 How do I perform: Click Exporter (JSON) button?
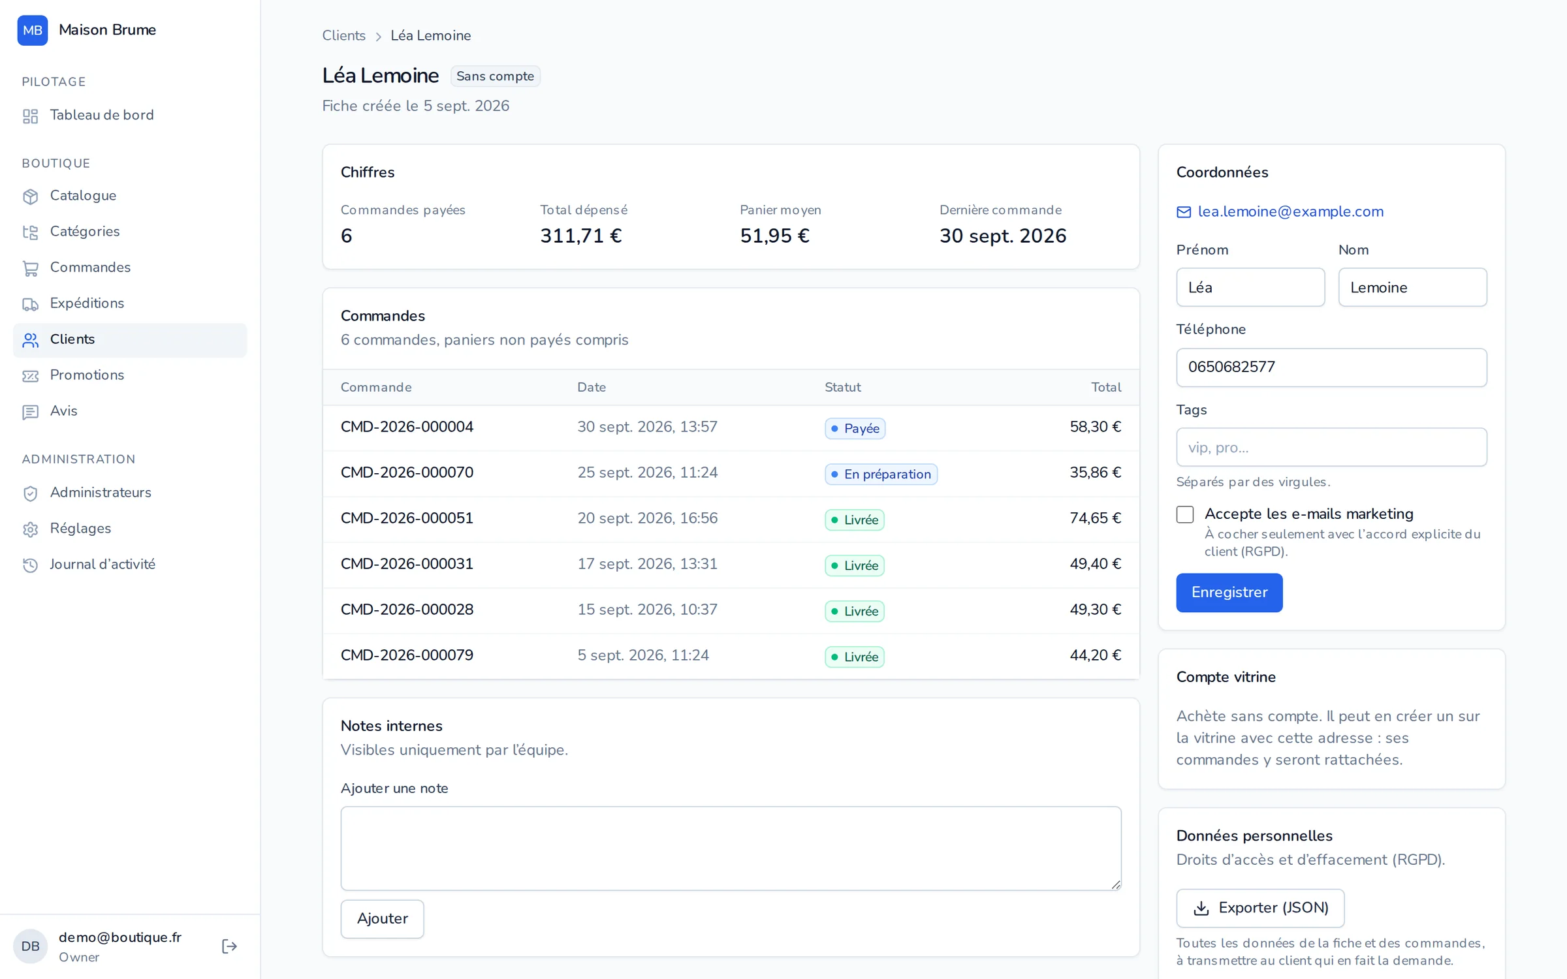click(1260, 908)
